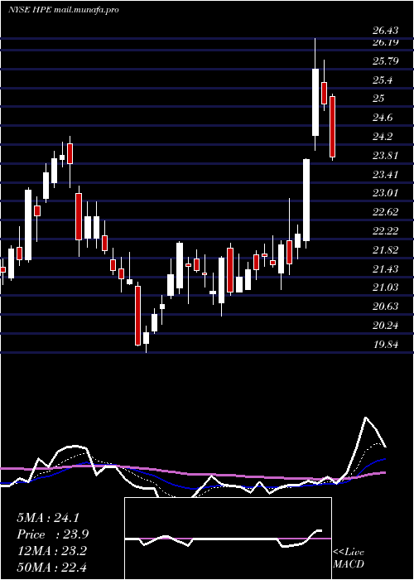The width and height of the screenshot is (414, 580).
Task: Click the 26.43 price level label
Action: 386,31
